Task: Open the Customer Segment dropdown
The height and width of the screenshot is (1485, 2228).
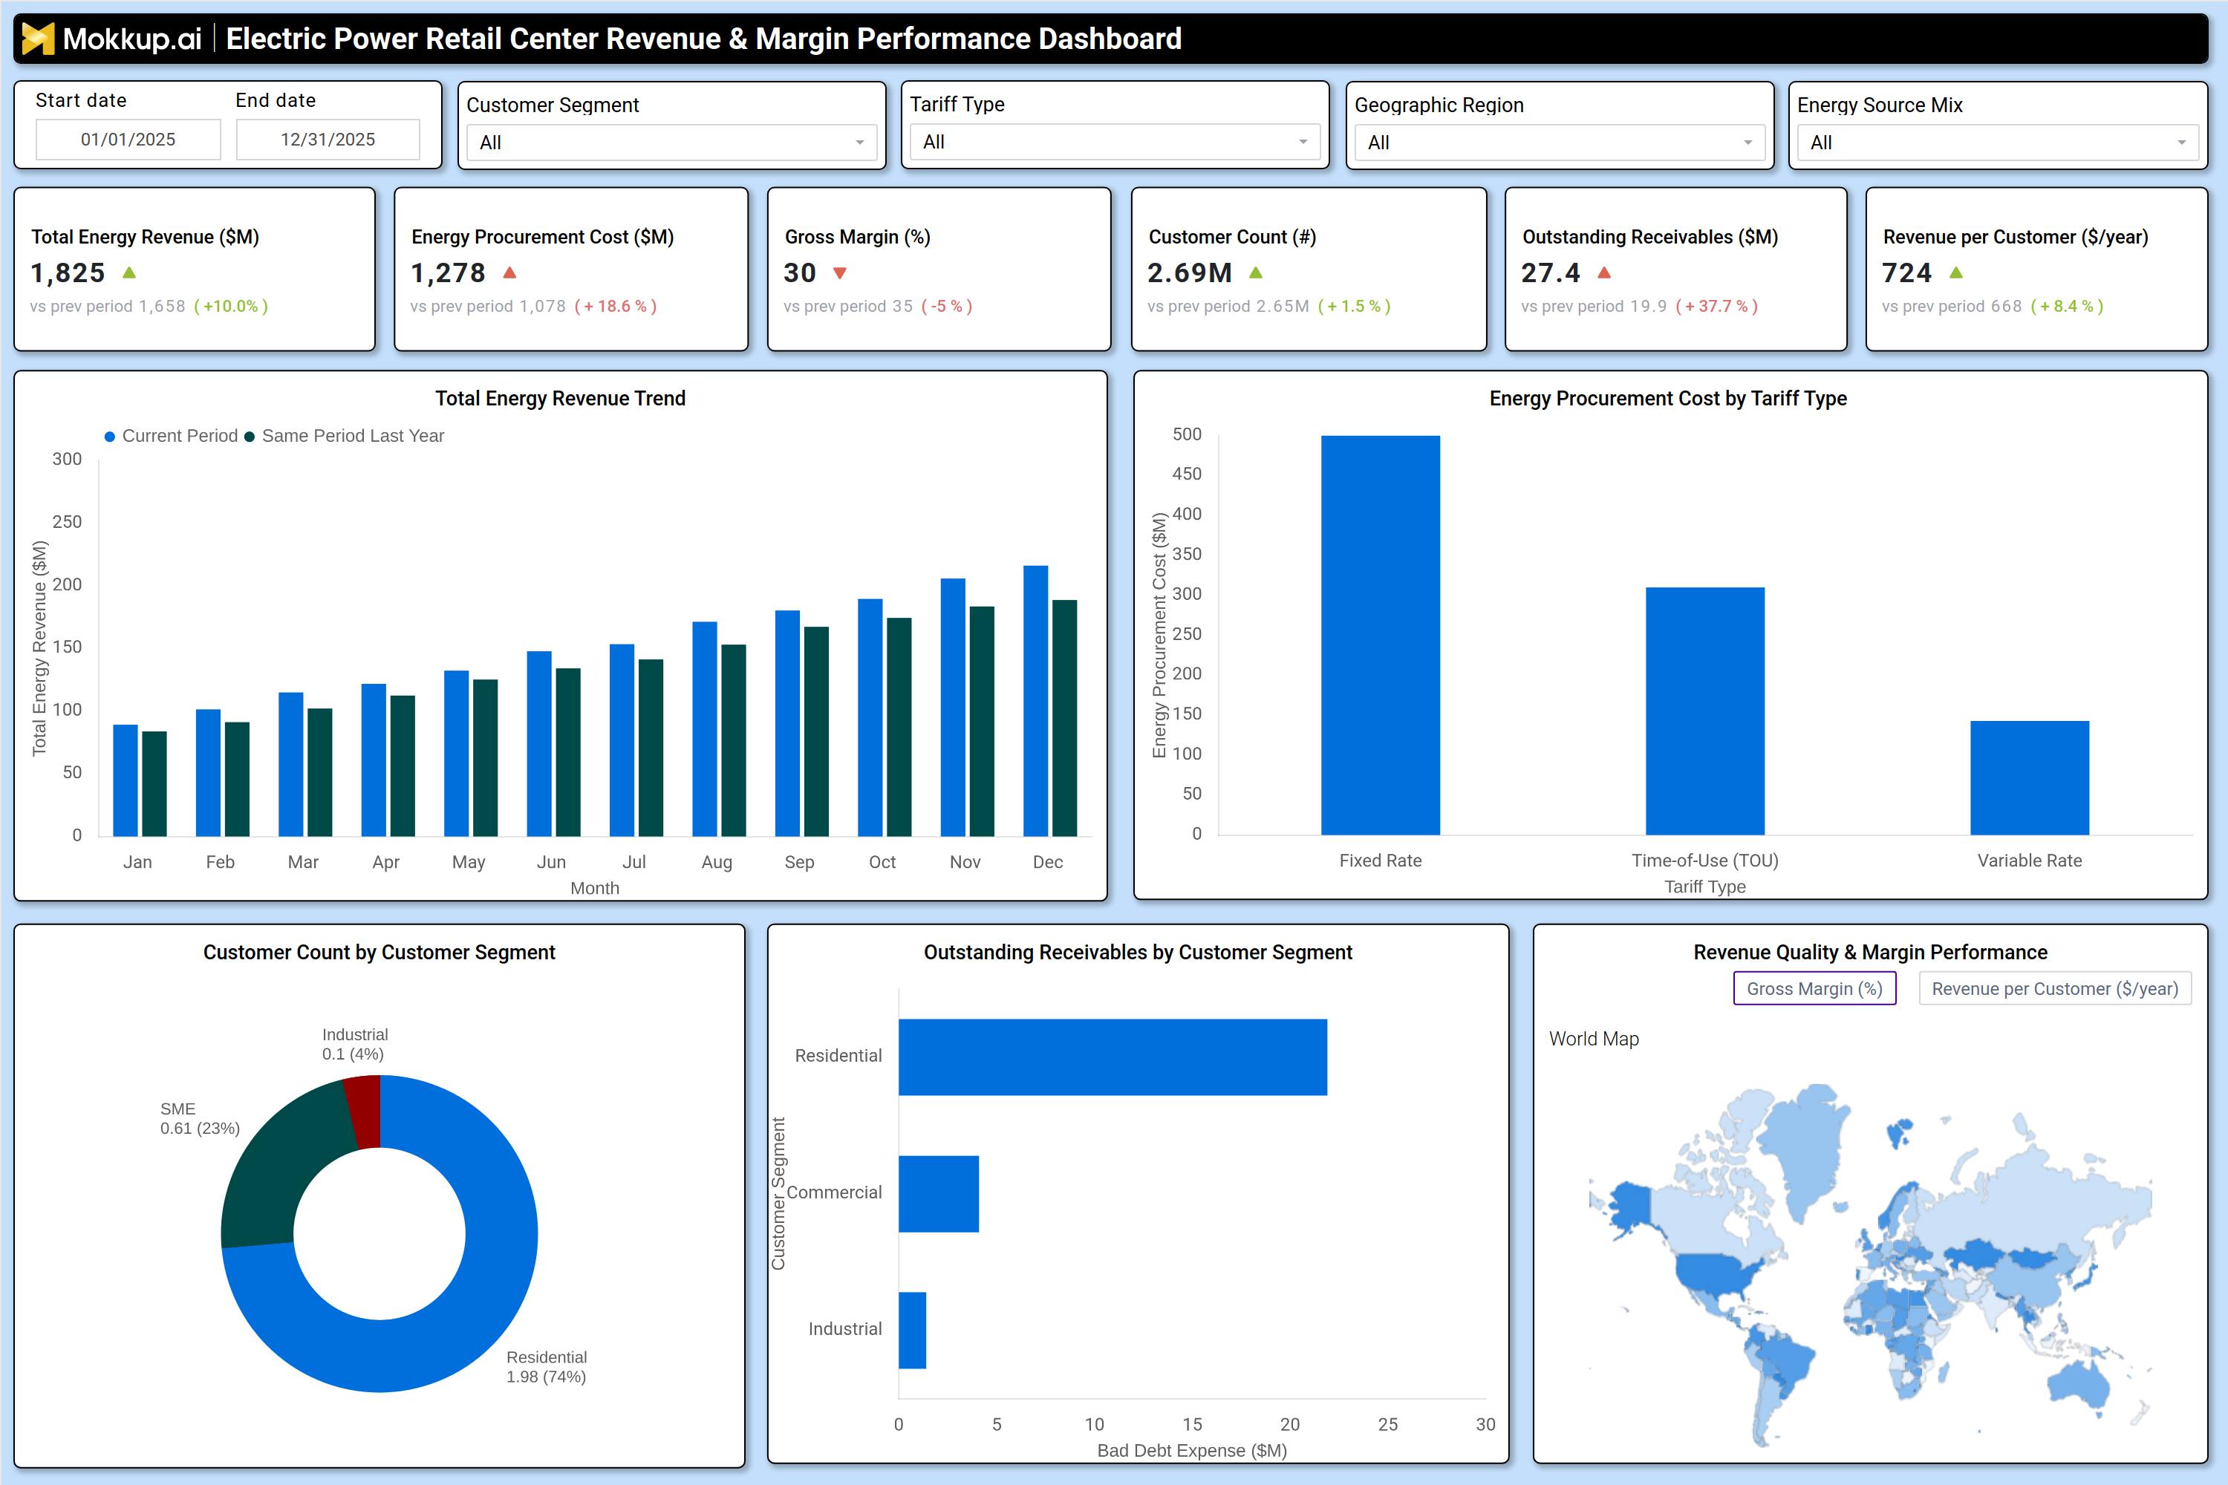Action: (x=671, y=142)
